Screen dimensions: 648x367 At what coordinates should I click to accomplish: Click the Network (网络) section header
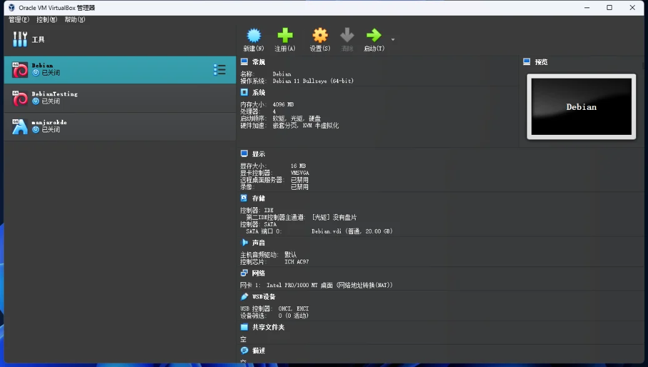click(x=259, y=273)
